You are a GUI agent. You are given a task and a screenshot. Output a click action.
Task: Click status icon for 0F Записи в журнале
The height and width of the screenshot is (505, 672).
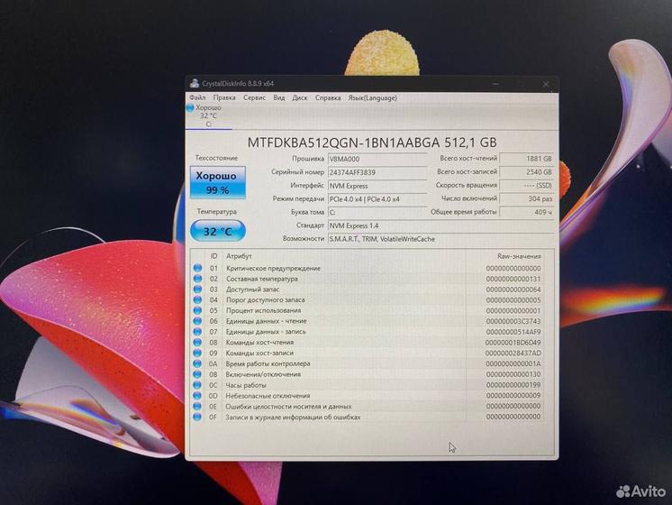click(x=197, y=417)
